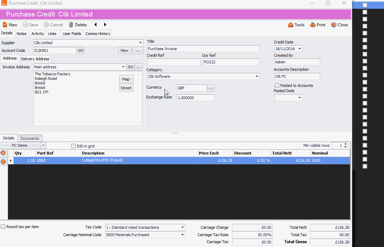The height and width of the screenshot is (247, 384).
Task: Toggle Edit in grid
Action: (73, 146)
